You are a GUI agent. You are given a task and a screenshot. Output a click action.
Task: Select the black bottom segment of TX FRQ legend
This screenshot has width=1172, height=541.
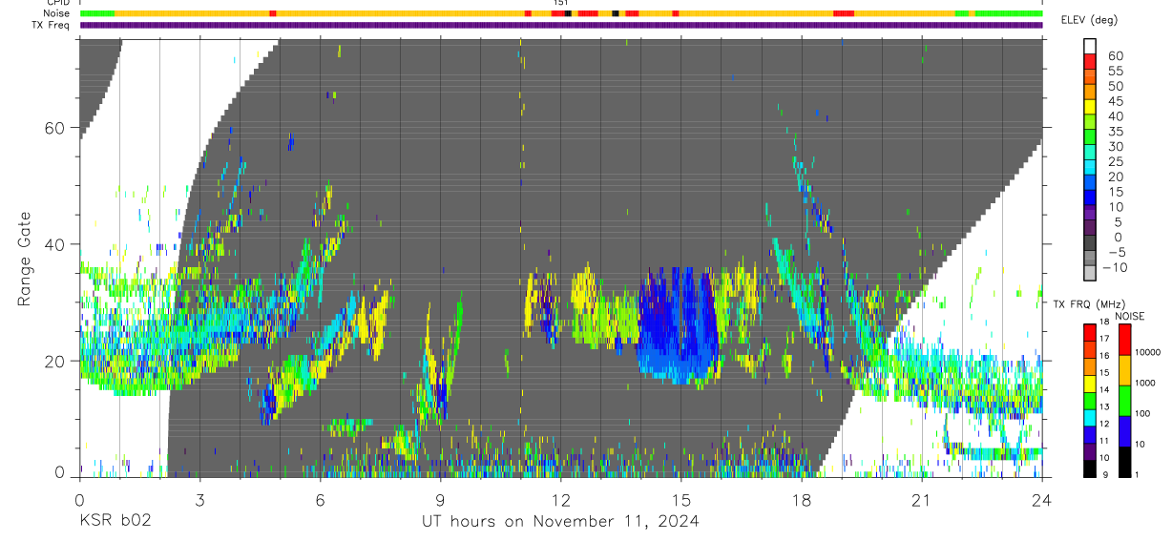pyautogui.click(x=1089, y=468)
